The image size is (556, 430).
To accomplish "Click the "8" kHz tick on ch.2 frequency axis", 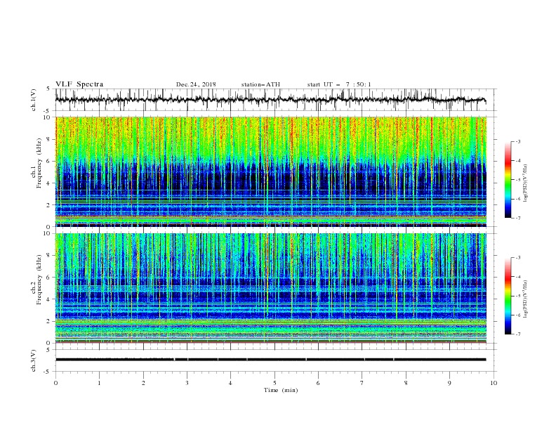I will click(x=49, y=255).
